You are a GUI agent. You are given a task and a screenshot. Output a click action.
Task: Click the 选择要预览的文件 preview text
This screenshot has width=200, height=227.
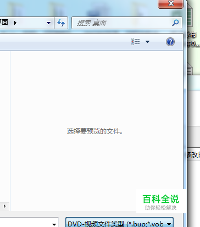(x=95, y=131)
